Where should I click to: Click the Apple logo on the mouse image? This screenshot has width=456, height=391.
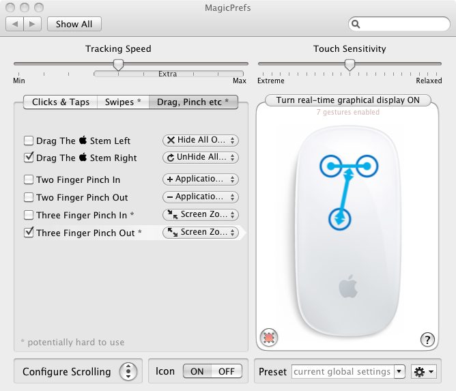(x=348, y=287)
